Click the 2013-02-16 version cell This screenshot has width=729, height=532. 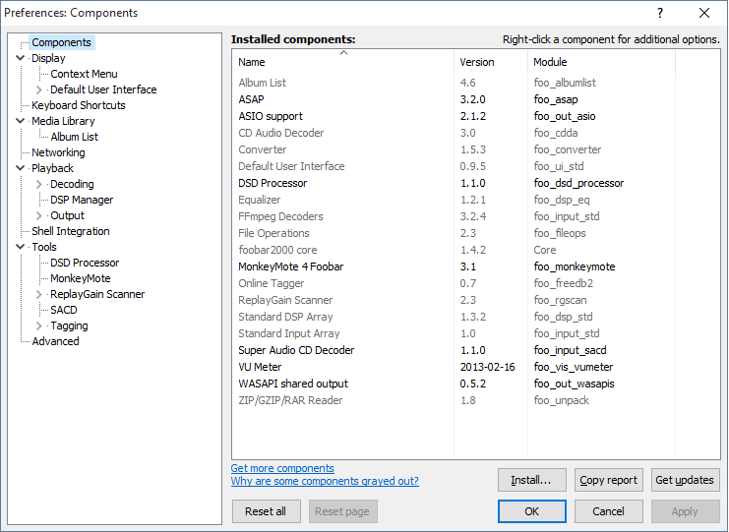click(488, 367)
